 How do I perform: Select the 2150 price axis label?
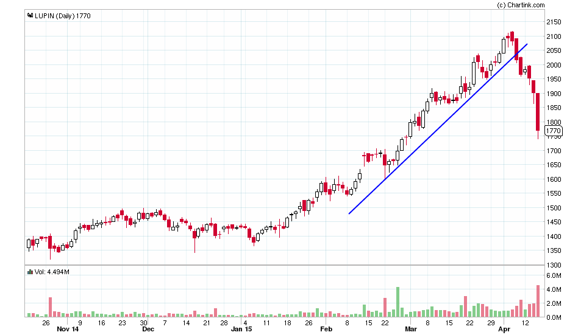pos(554,22)
